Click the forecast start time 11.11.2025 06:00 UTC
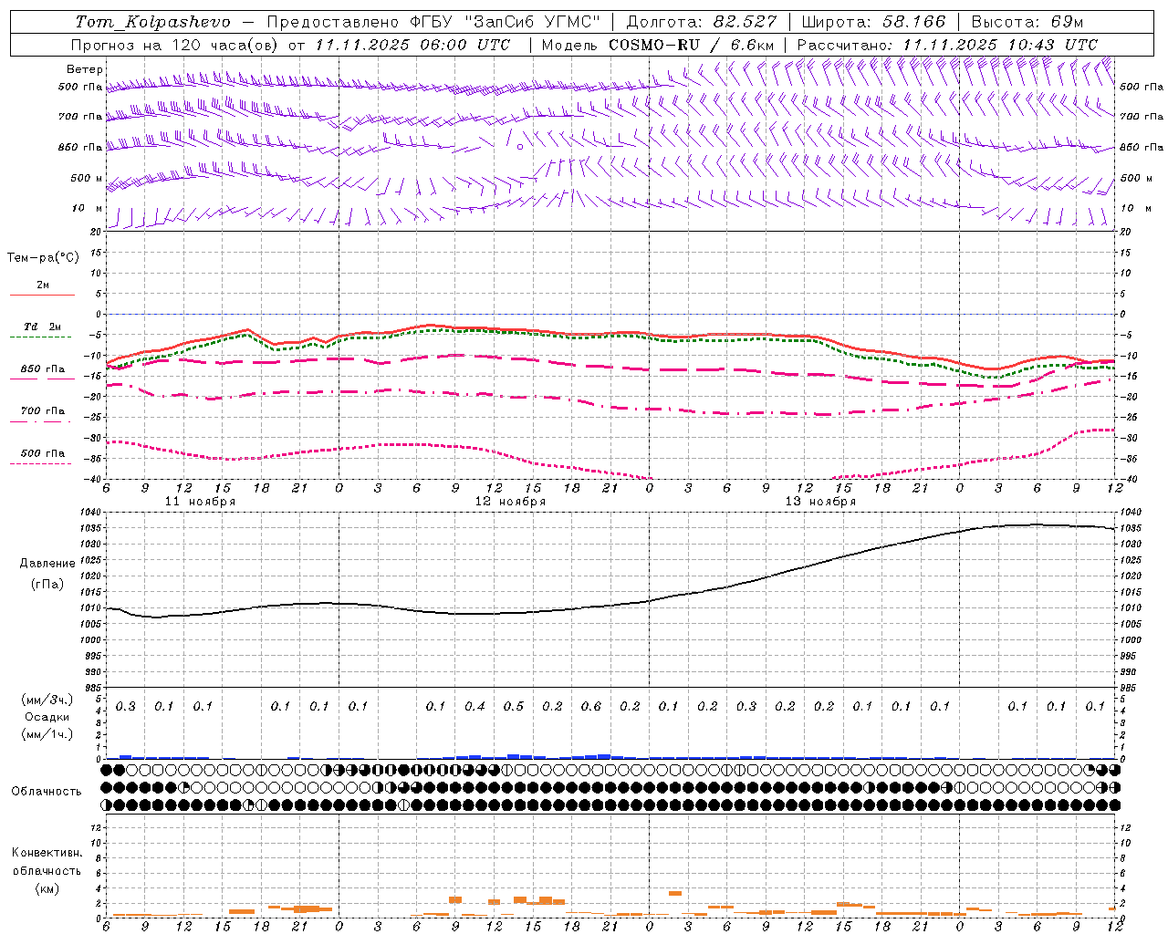This screenshot has width=1168, height=934. (412, 45)
